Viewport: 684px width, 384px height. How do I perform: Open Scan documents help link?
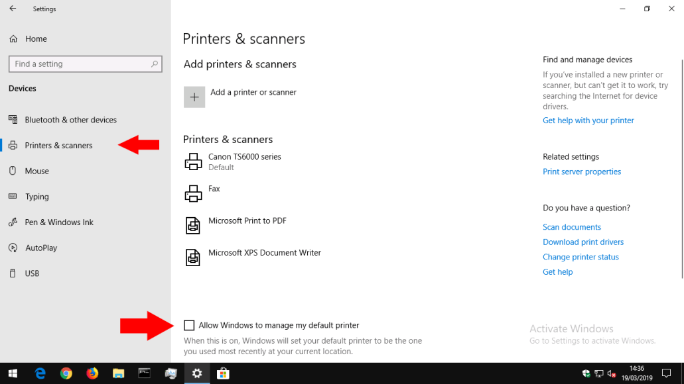[571, 227]
